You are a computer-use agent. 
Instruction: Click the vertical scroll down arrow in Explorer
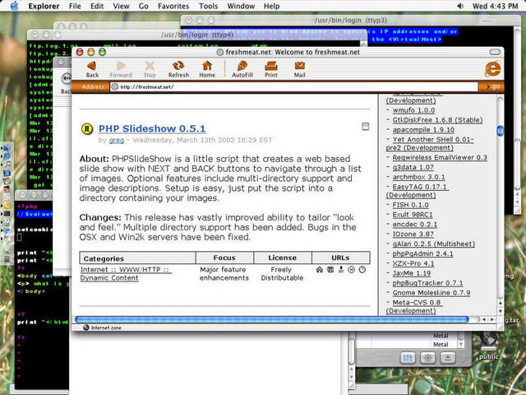pyautogui.click(x=500, y=311)
